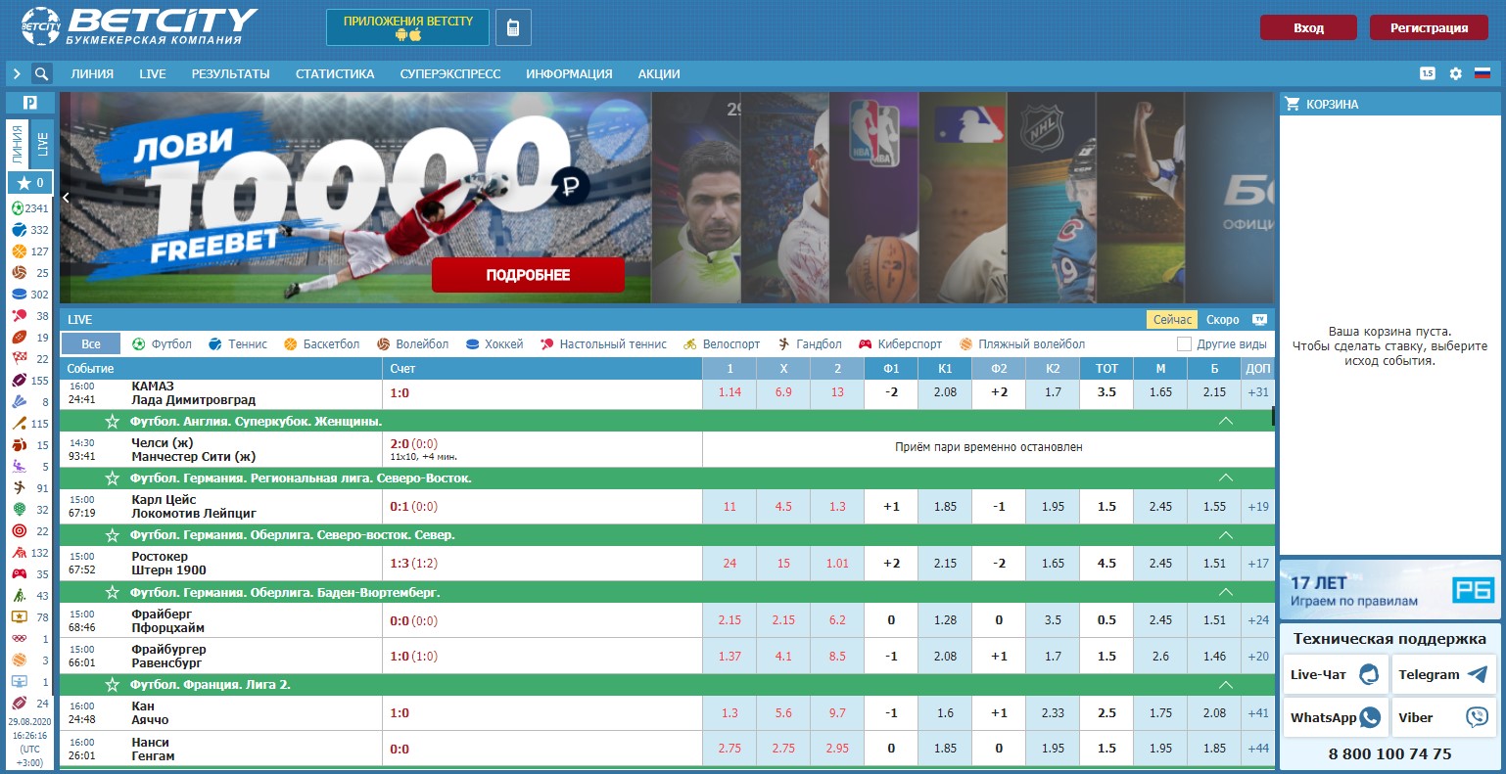This screenshot has height=774, width=1506.
Task: Expand +44 more markets for Нанси match
Action: coord(1258,749)
